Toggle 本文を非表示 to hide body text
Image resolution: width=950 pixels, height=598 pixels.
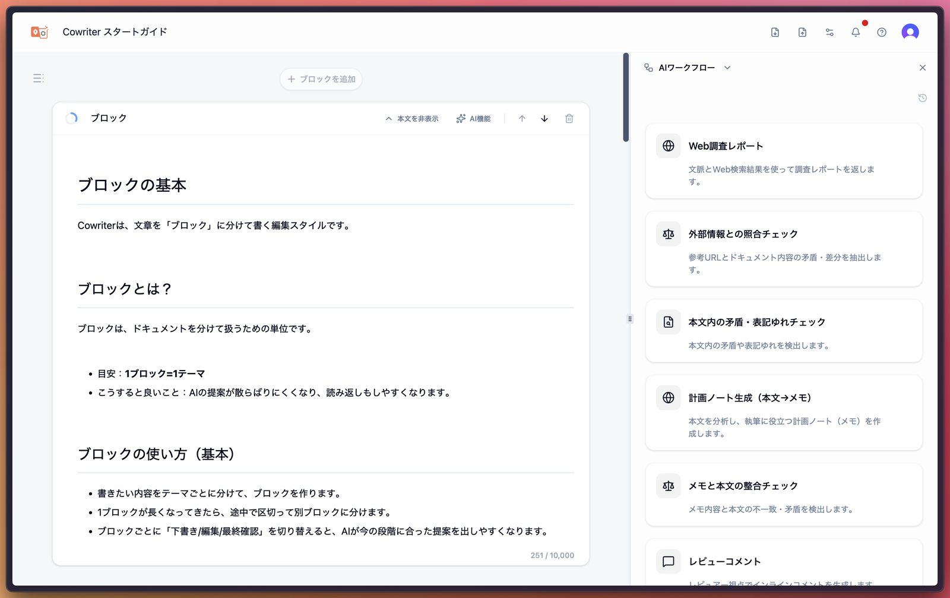[417, 118]
